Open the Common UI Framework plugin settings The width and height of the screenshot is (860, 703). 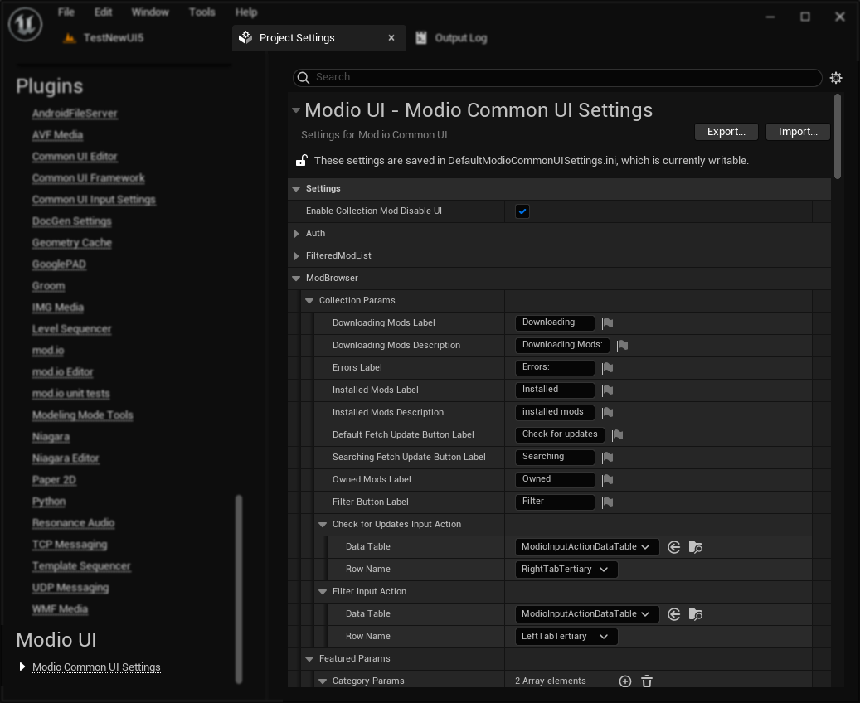tap(88, 178)
